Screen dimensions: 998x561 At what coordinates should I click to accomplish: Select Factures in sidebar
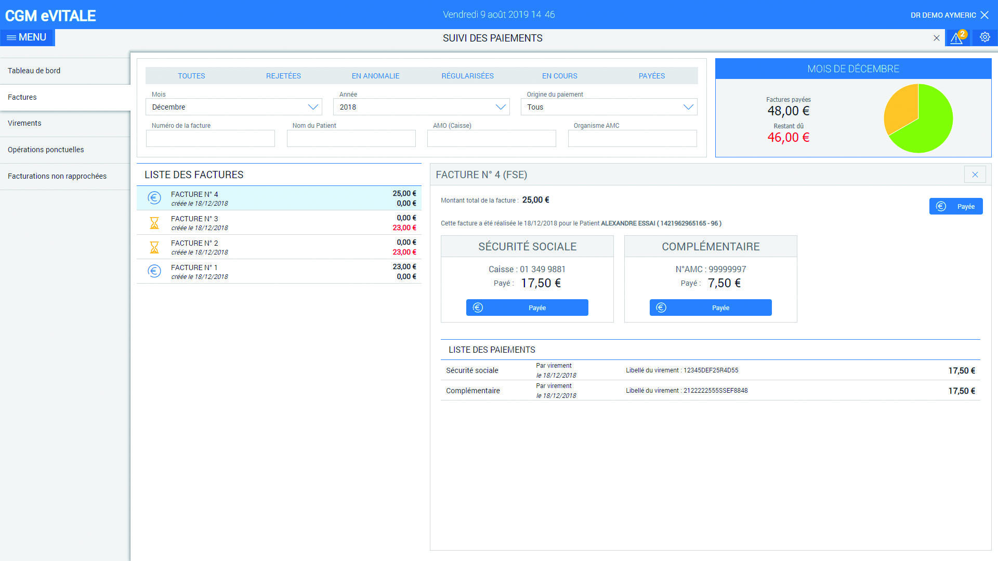pyautogui.click(x=65, y=97)
